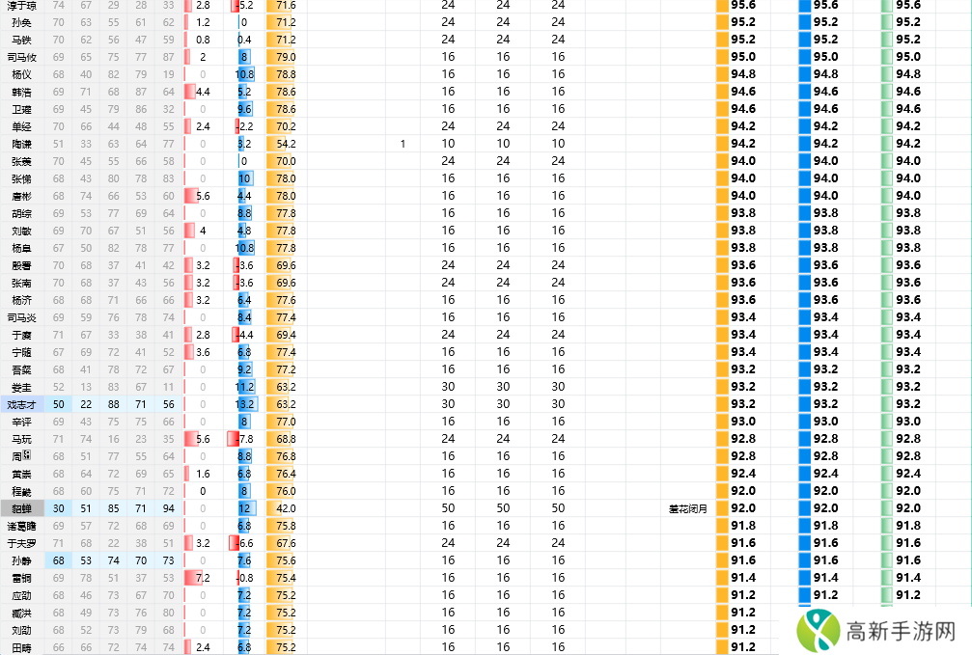Select the highlighted 68 cell in 孙静 row
The image size is (972, 655).
tap(59, 560)
